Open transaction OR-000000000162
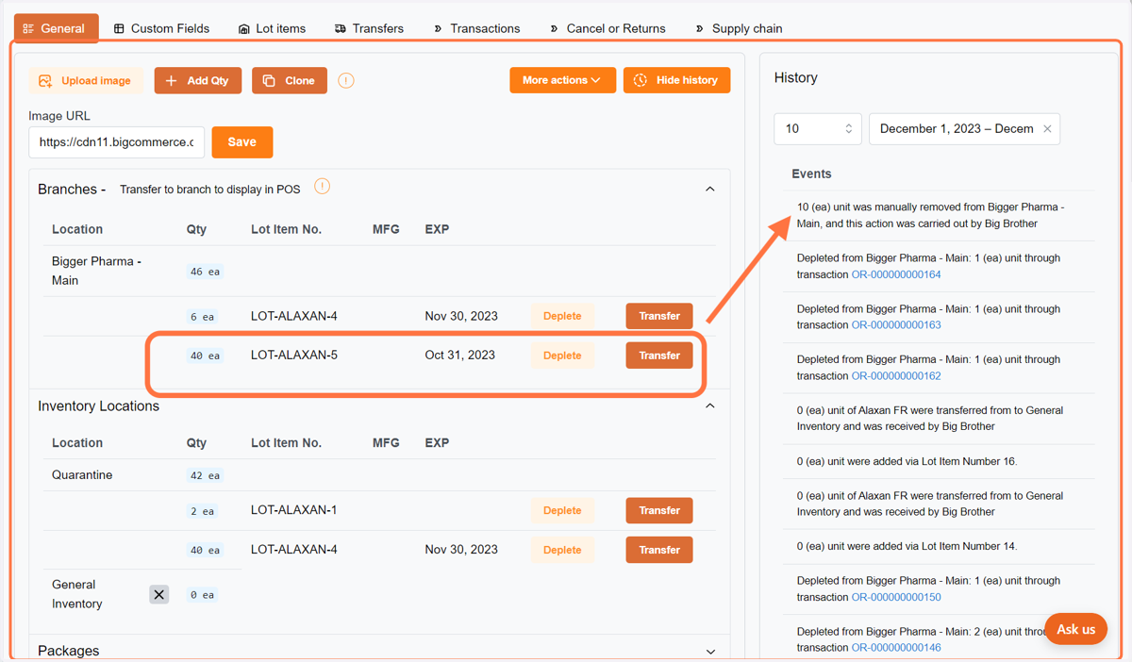 click(x=896, y=375)
